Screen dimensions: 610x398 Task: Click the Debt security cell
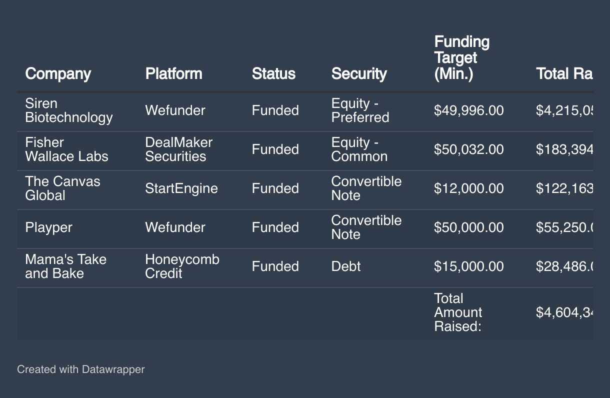tap(345, 266)
